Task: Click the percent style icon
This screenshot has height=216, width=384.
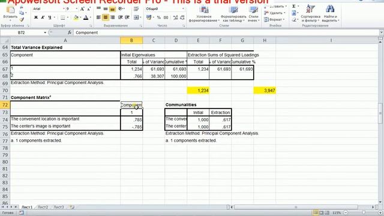Action: coord(158,17)
